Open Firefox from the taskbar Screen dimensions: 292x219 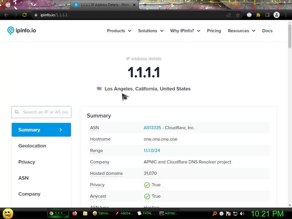click(75, 213)
